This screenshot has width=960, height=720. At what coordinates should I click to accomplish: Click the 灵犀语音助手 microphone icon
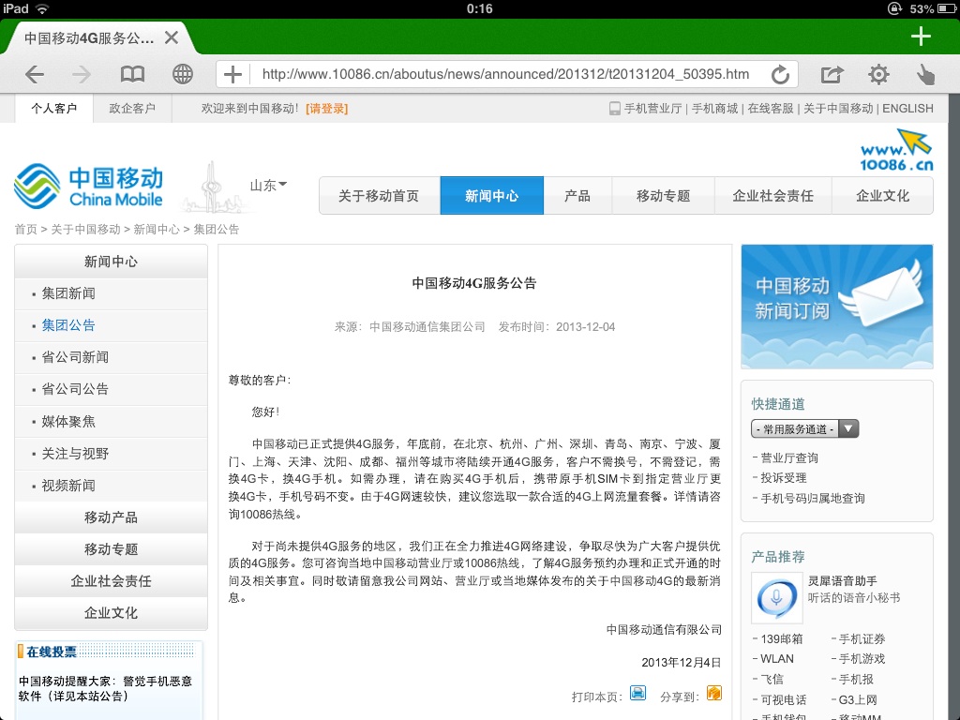point(776,597)
